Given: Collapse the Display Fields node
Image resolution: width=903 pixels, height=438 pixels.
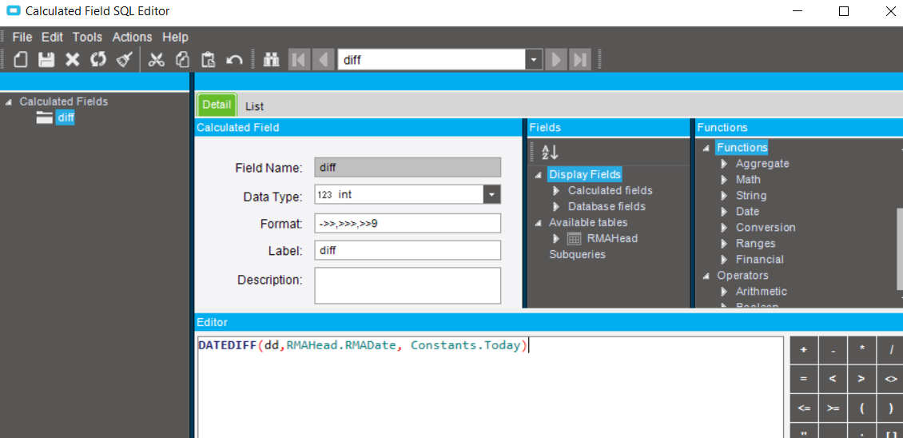Looking at the screenshot, I should point(539,175).
